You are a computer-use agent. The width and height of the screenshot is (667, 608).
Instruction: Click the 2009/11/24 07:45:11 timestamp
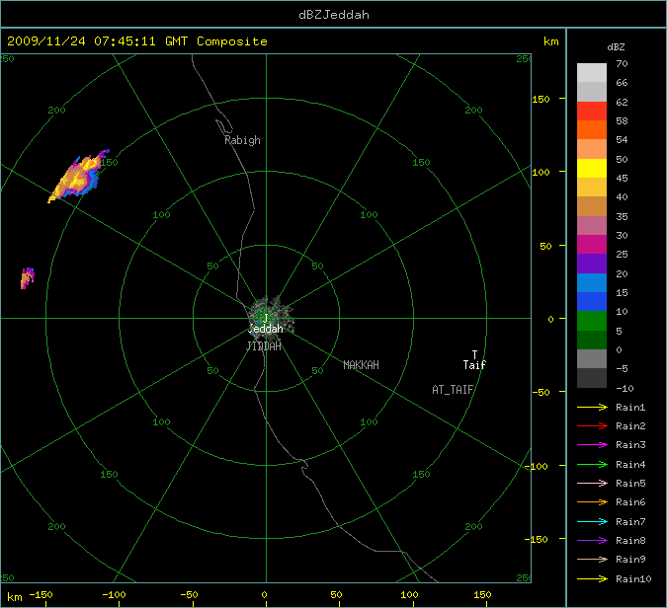pyautogui.click(x=81, y=41)
